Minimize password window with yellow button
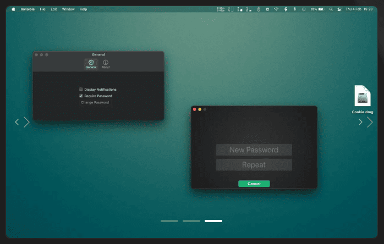Screen dimensions: 384x244 [200, 109]
